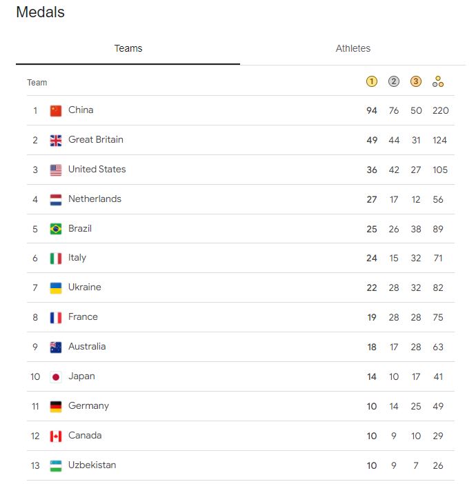The height and width of the screenshot is (484, 476).
Task: Click the Great Britain flag icon
Action: pyautogui.click(x=56, y=140)
